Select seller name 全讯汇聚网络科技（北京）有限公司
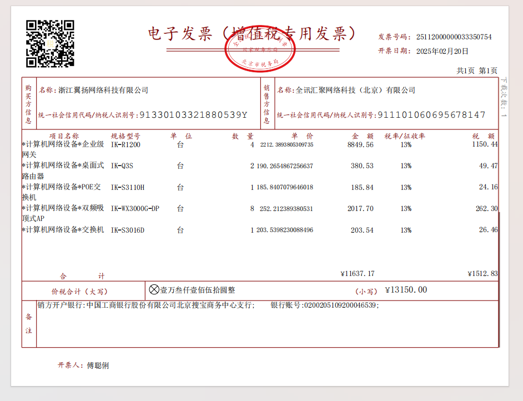Screen dimensions: 523x401 [355, 90]
